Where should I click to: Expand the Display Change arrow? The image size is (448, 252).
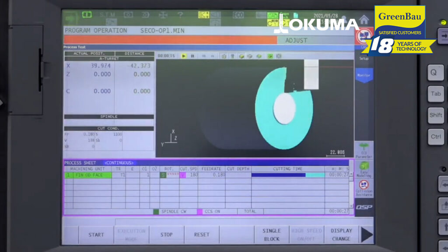coord(343,234)
